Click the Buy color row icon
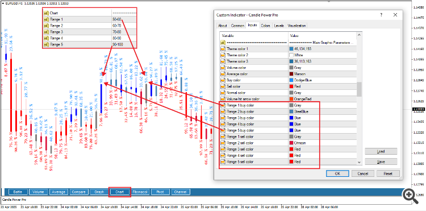The height and width of the screenshot is (211, 426). pos(223,80)
